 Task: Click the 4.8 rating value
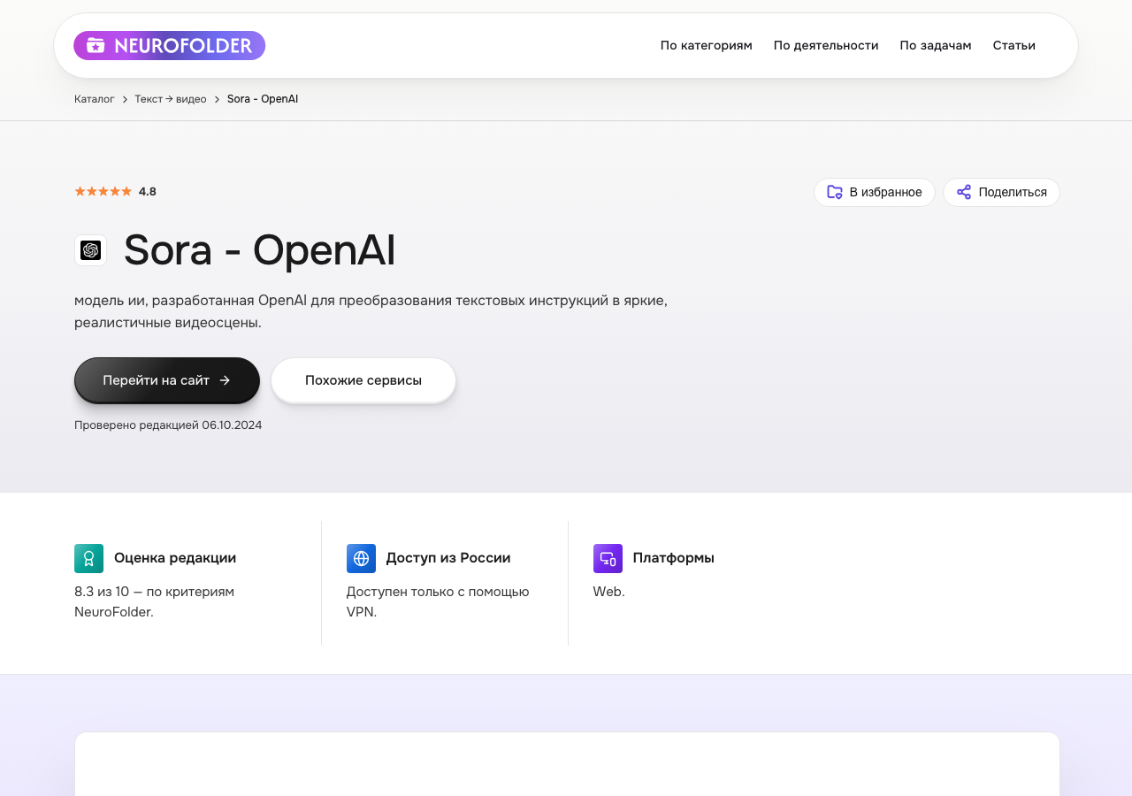click(x=148, y=191)
